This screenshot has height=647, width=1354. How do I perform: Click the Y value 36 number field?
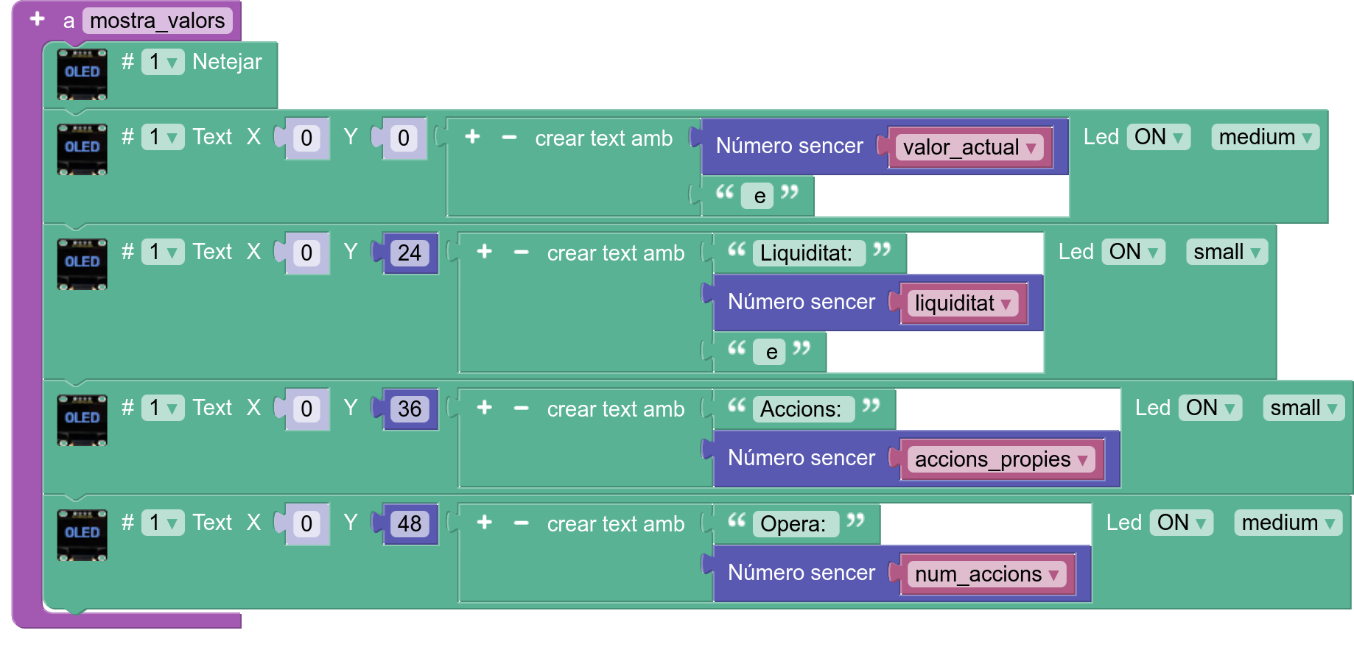(x=410, y=409)
